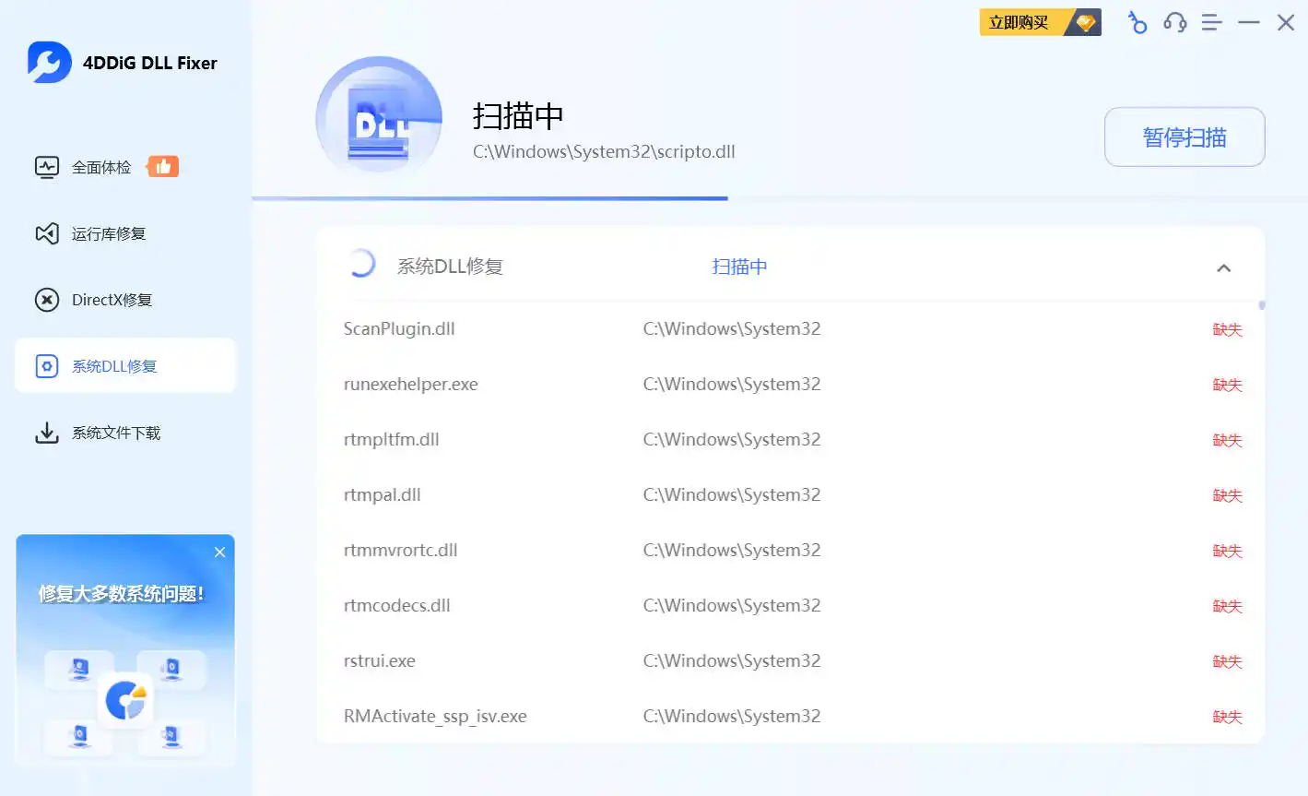The height and width of the screenshot is (796, 1308).
Task: Click System32 path of rstrui.exe row
Action: (x=732, y=661)
